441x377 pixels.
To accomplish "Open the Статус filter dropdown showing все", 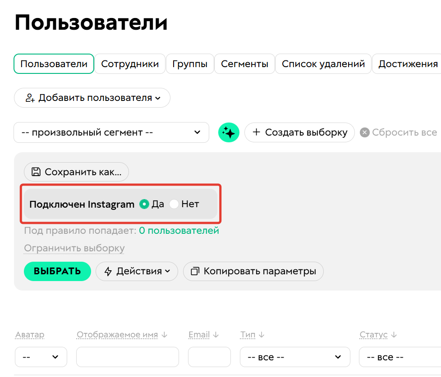I will (x=400, y=357).
